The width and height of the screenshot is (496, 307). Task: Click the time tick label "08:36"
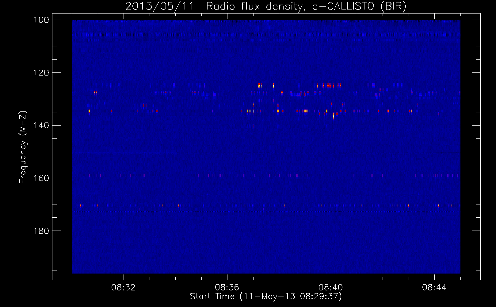[x=227, y=288]
